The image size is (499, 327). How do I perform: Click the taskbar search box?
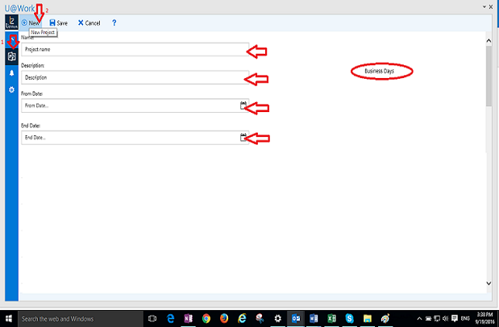tap(81, 319)
